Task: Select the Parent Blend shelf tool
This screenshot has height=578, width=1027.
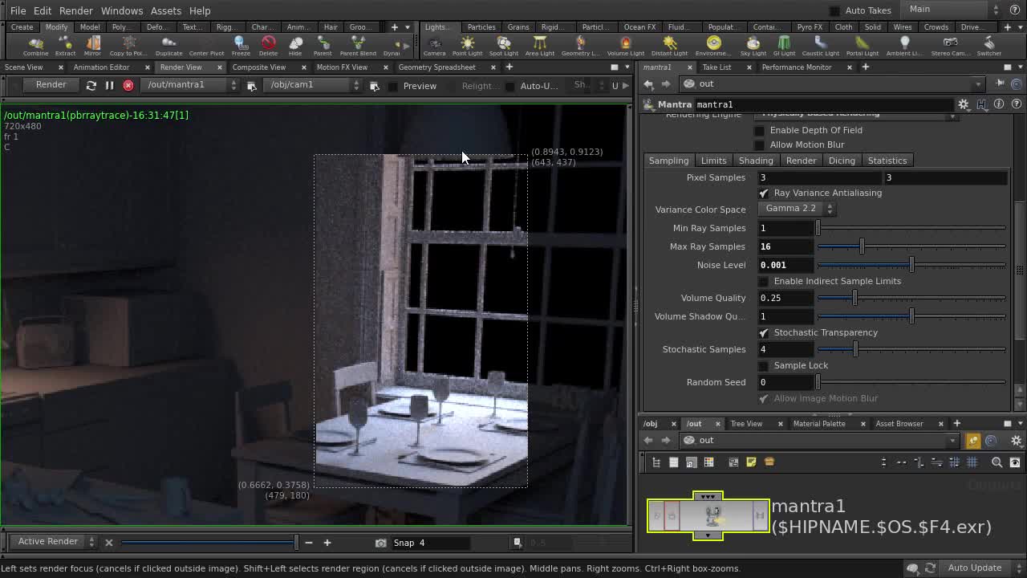Action: tap(358, 46)
